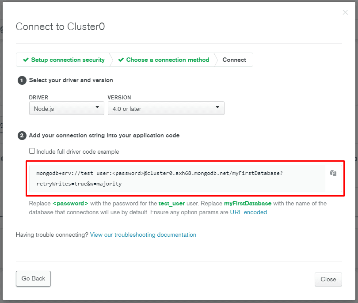Click the green myFirstDatabase text
Image resolution: width=358 pixels, height=303 pixels.
(248, 203)
